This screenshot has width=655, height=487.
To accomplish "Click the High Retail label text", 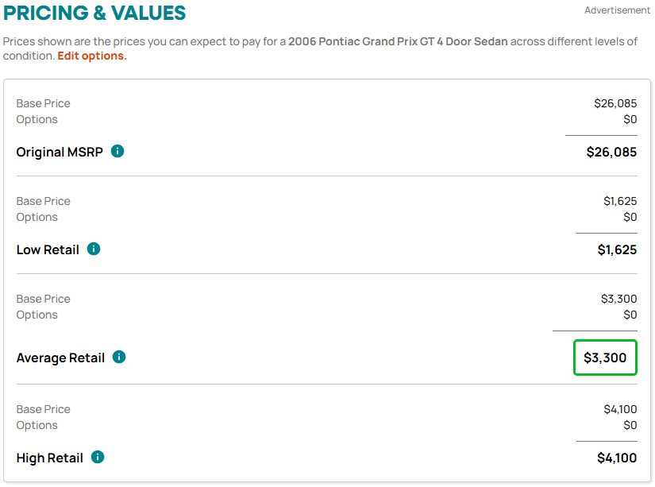I will tap(49, 458).
